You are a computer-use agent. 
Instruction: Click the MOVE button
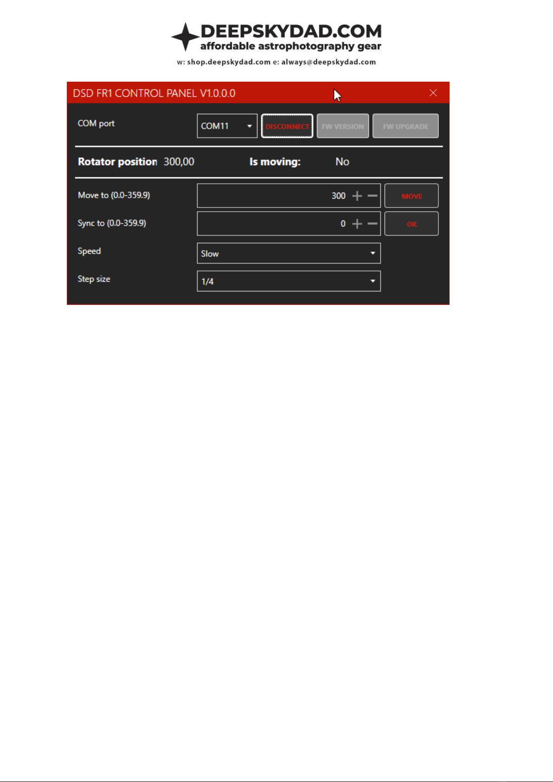tap(412, 196)
